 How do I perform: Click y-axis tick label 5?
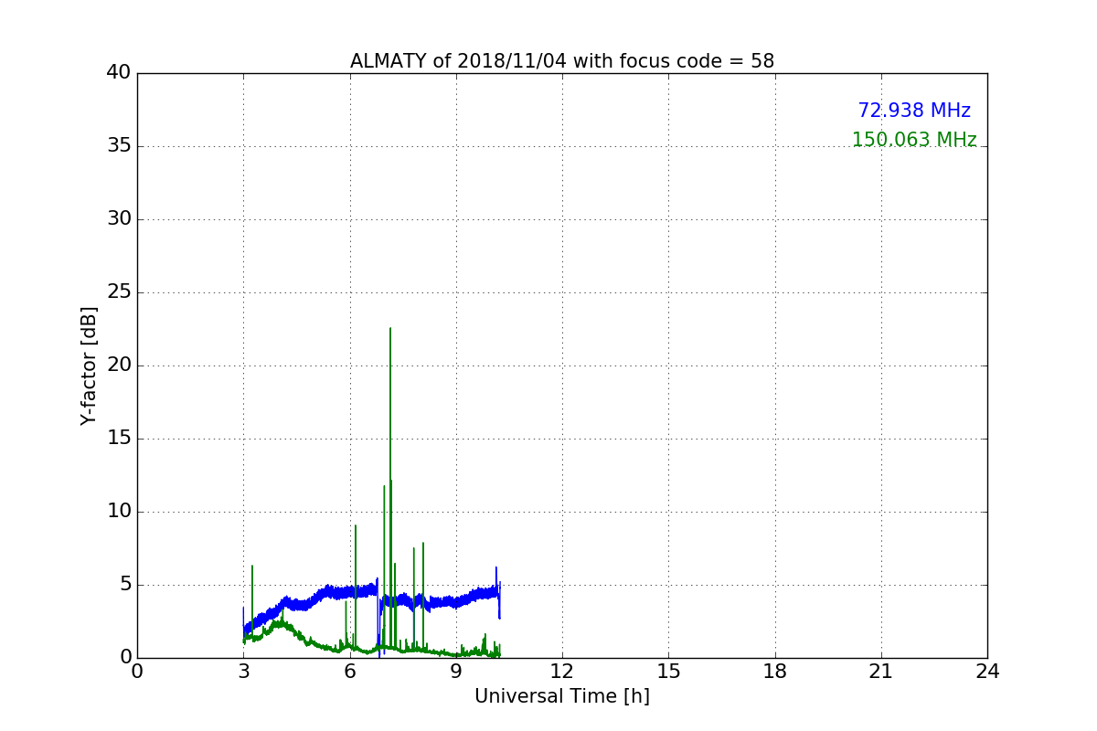pyautogui.click(x=124, y=585)
